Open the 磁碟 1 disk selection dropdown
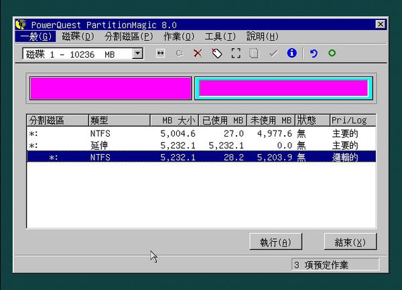This screenshot has width=402, height=290. [x=137, y=54]
